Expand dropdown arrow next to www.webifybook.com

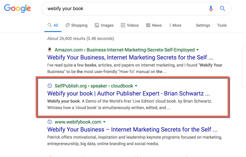pos(104,122)
